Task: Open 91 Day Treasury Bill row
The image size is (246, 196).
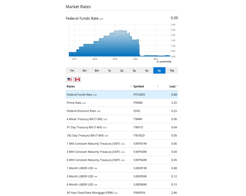Action: pos(122,127)
